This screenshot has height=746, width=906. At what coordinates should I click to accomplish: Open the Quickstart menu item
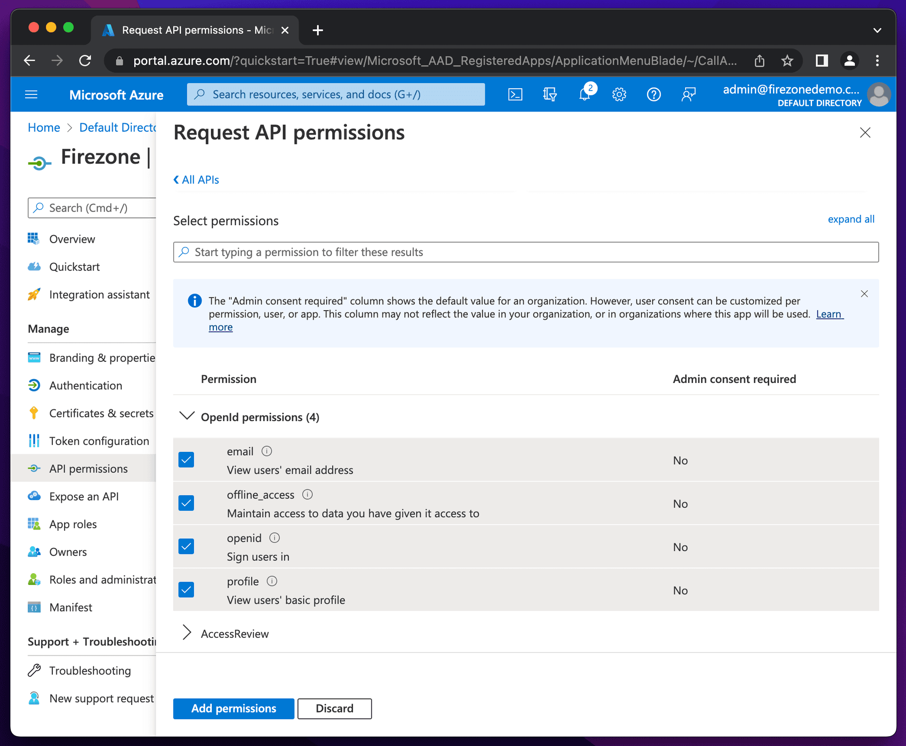75,266
